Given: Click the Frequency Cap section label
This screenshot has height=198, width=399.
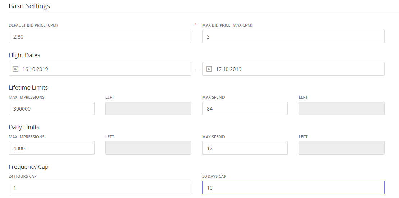Looking at the screenshot, I should (x=28, y=167).
